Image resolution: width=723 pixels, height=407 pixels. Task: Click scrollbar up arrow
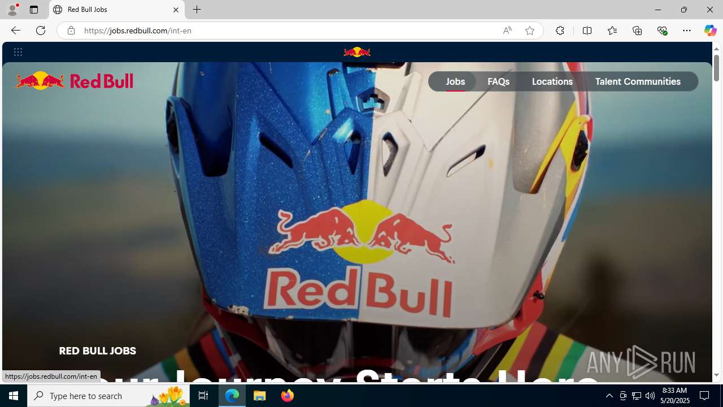tap(716, 49)
